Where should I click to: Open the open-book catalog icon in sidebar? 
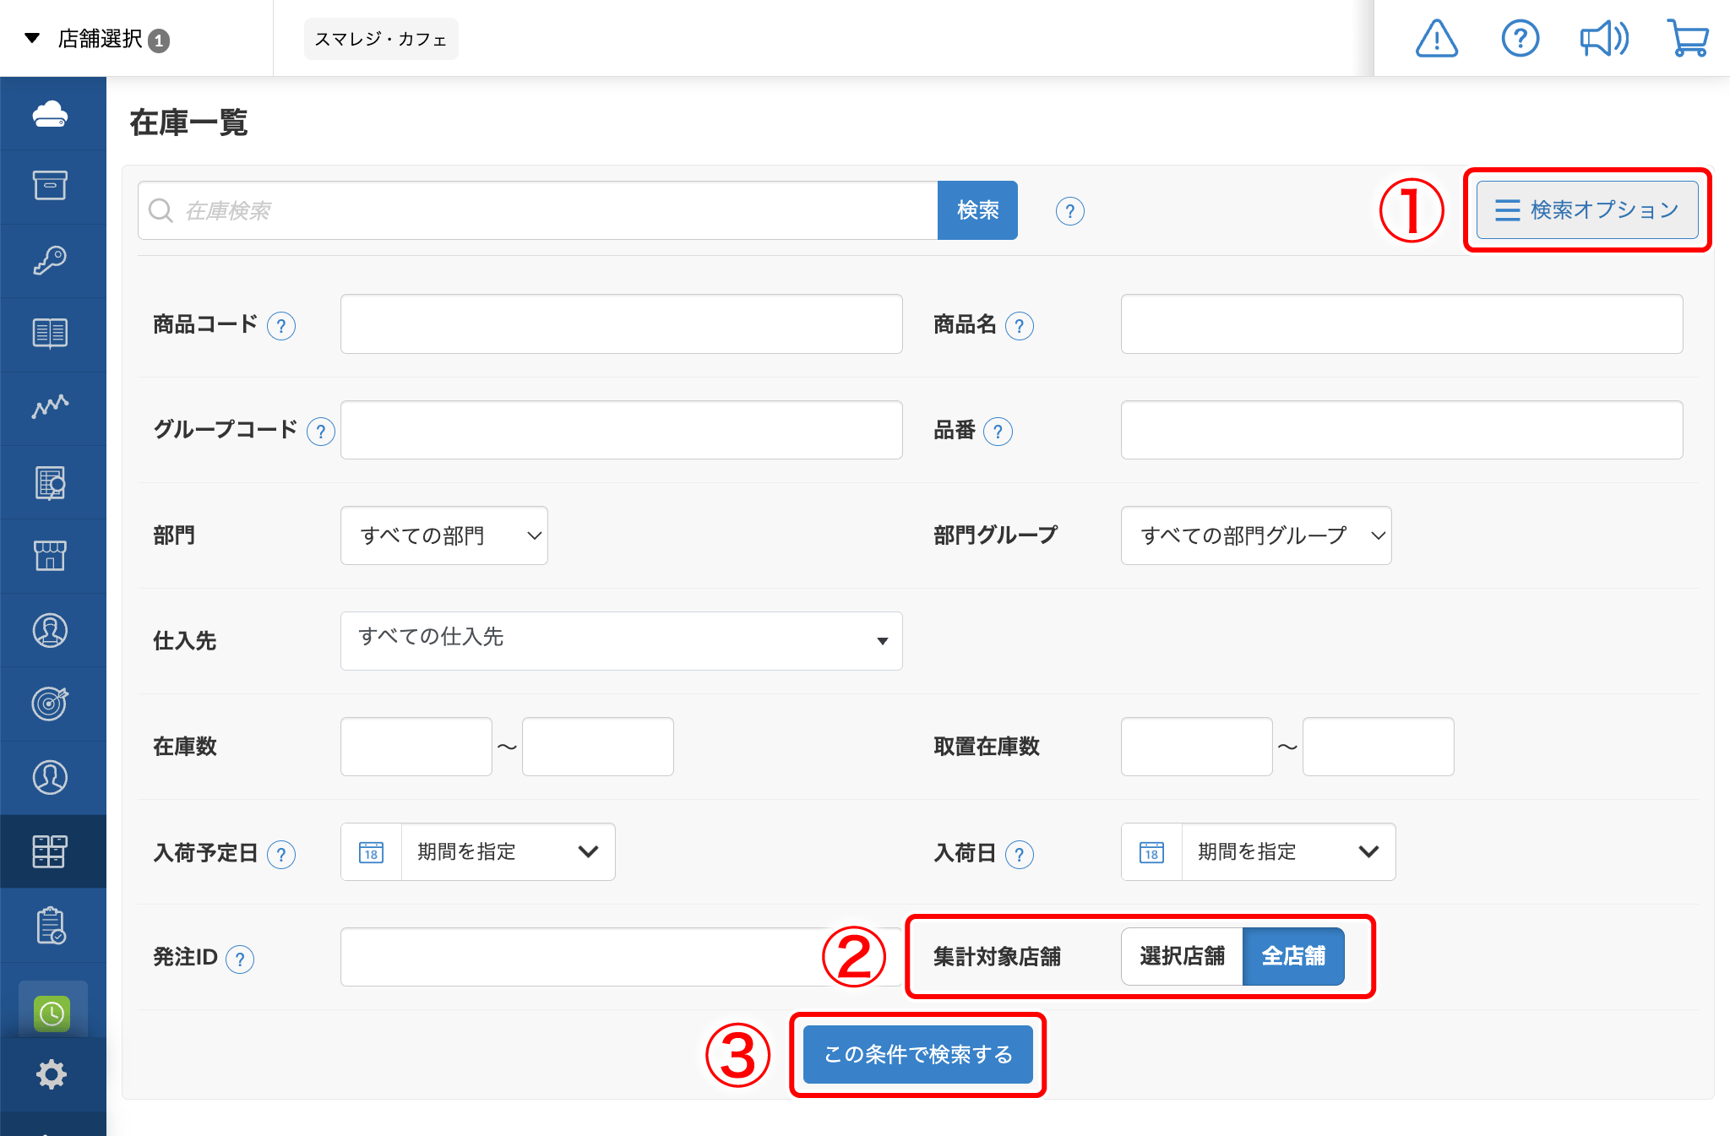[x=51, y=334]
